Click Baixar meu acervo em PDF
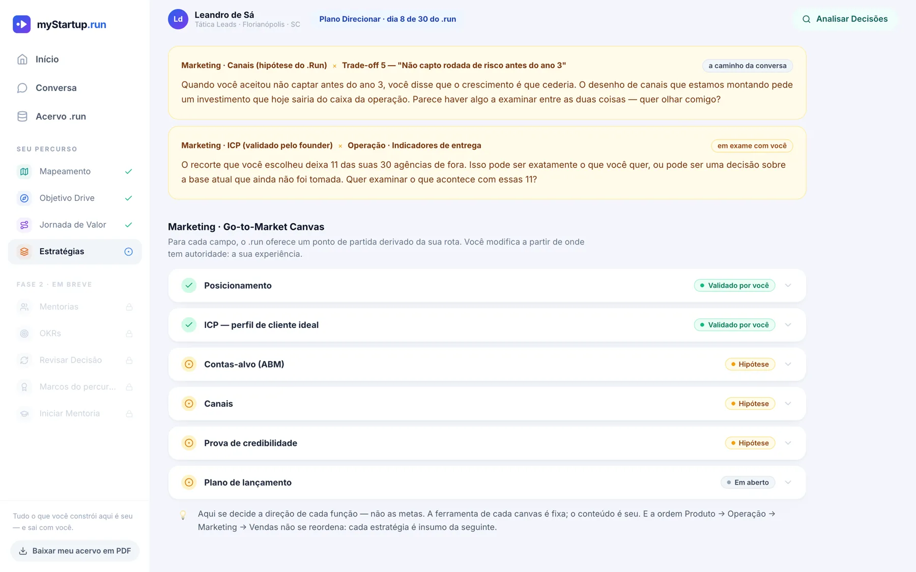This screenshot has width=916, height=572. [75, 551]
